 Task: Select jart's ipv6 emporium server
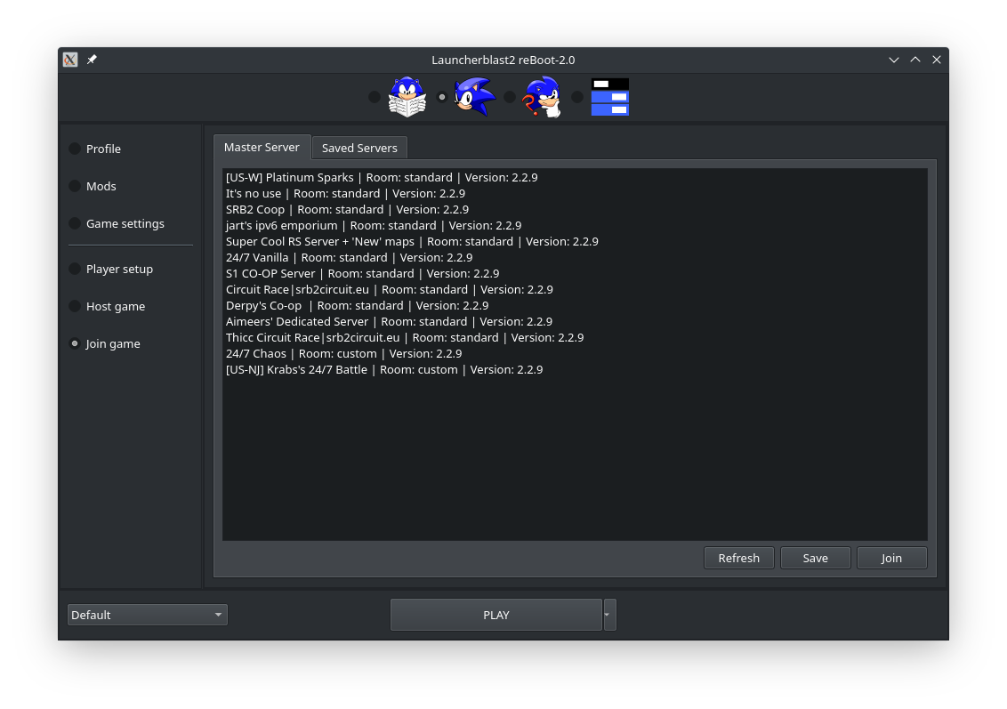click(575, 225)
